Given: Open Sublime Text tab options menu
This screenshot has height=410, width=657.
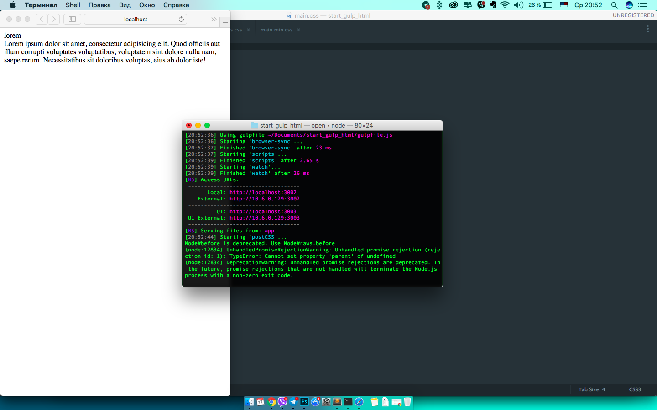Looking at the screenshot, I should 647,29.
